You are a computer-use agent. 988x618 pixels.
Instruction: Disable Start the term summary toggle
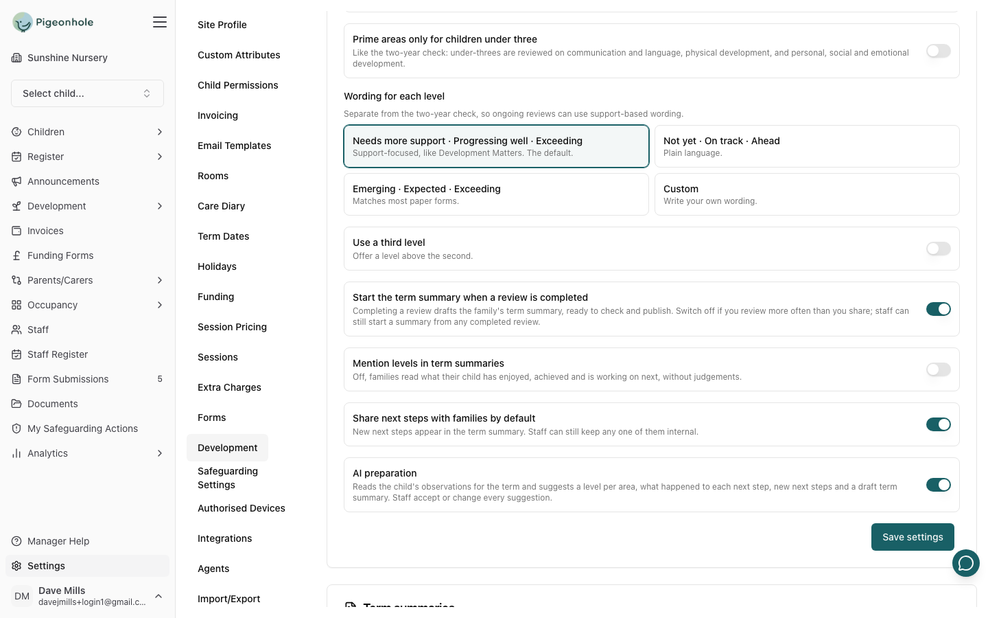tap(939, 309)
